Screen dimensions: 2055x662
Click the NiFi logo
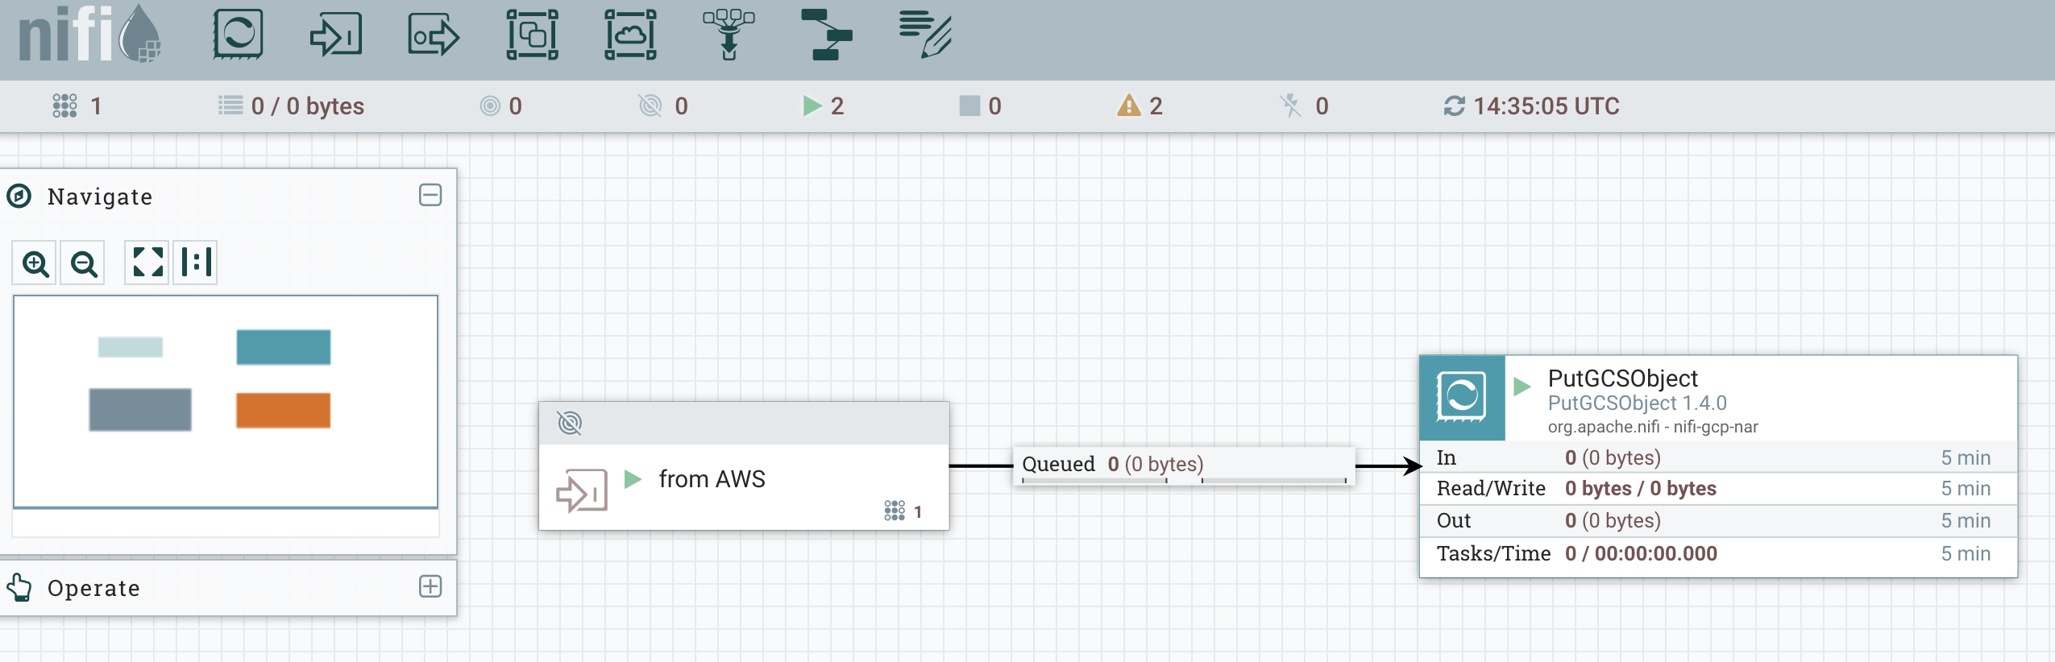click(89, 34)
